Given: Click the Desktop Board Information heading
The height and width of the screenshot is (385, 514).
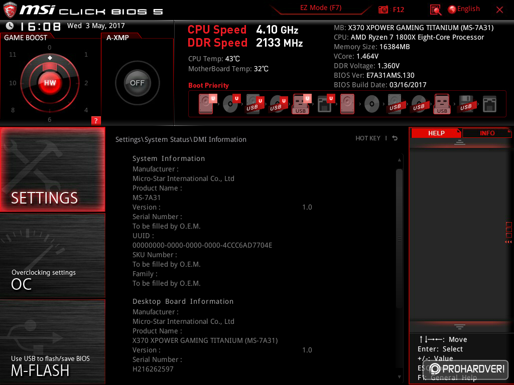Looking at the screenshot, I should tap(183, 301).
